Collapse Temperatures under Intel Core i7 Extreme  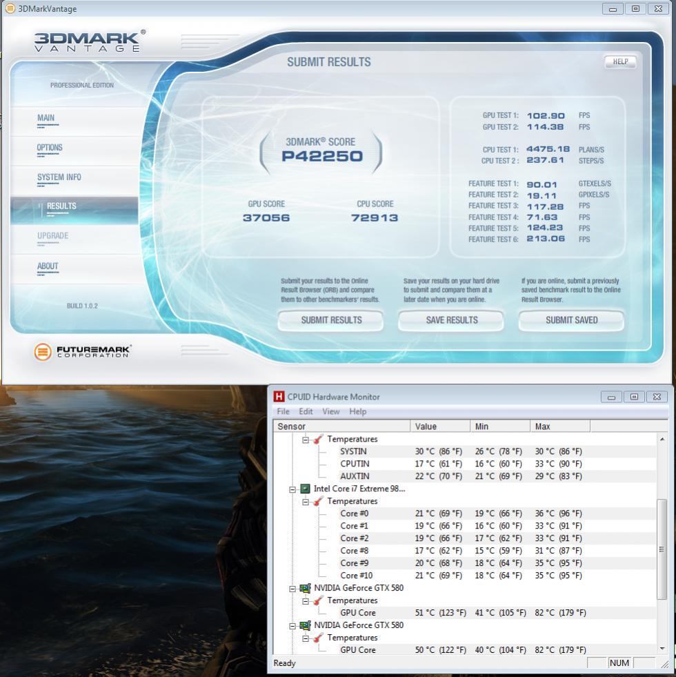tap(306, 502)
